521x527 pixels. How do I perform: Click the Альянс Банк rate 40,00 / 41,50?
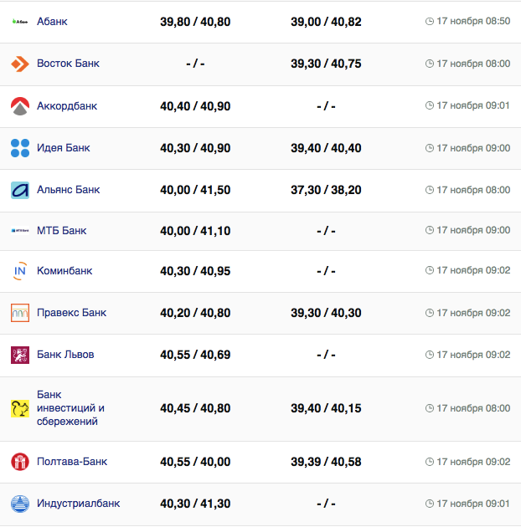click(x=195, y=190)
